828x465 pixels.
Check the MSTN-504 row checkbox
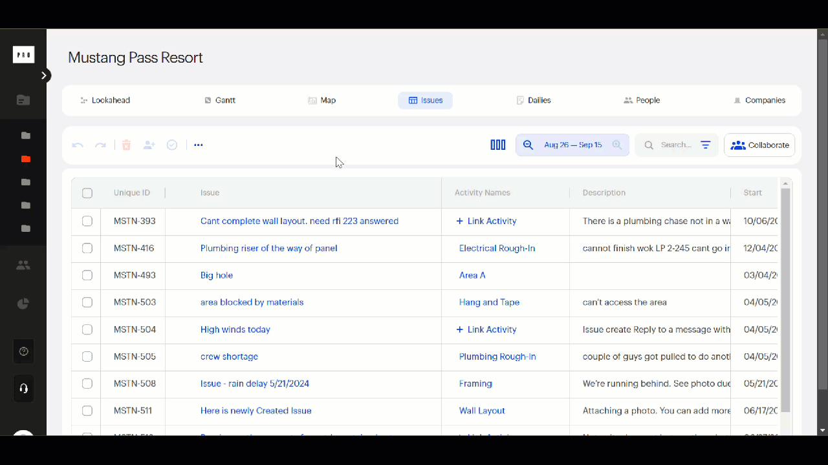[x=87, y=330]
